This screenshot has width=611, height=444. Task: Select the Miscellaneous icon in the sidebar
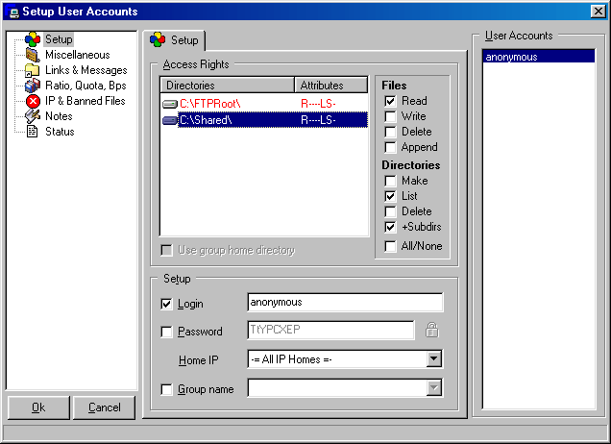(33, 55)
